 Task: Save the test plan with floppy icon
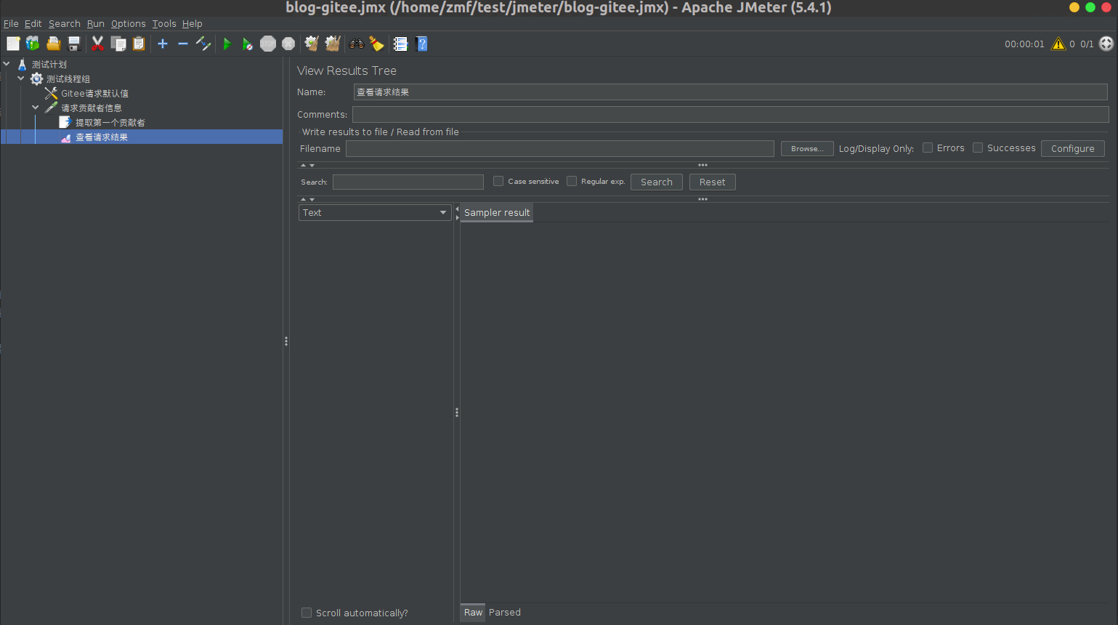[x=73, y=44]
